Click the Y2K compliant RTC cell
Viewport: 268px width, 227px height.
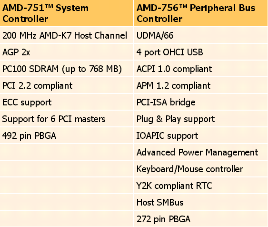(201, 186)
